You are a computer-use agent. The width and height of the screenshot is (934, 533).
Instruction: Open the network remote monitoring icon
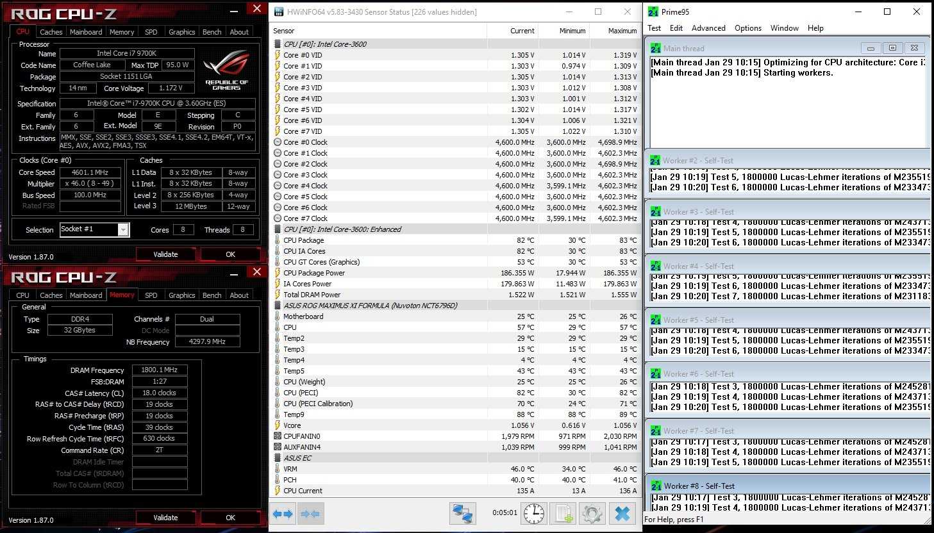click(462, 514)
